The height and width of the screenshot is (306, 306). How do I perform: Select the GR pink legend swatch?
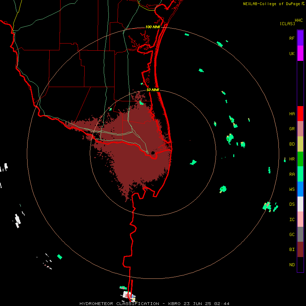(300, 129)
